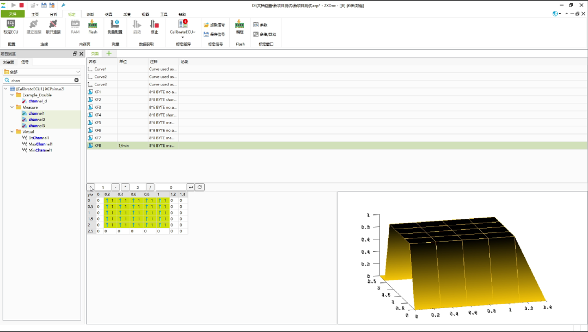Switch to the 浏览器 panel tab
Viewport: 588px width, 332px height.
click(x=8, y=62)
